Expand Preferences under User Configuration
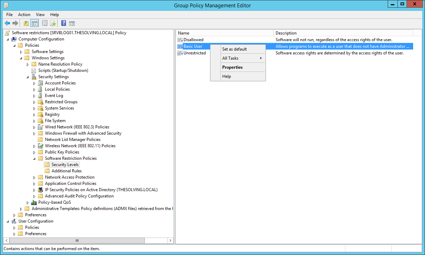 (x=14, y=234)
